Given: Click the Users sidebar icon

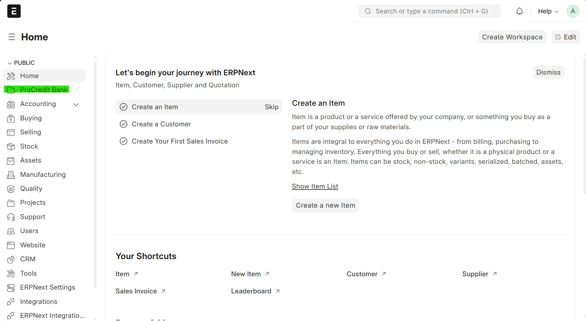Looking at the screenshot, I should pyautogui.click(x=11, y=231).
